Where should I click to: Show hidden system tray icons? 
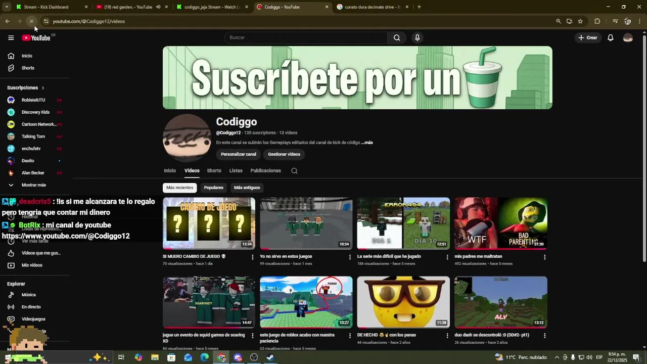pos(557,357)
